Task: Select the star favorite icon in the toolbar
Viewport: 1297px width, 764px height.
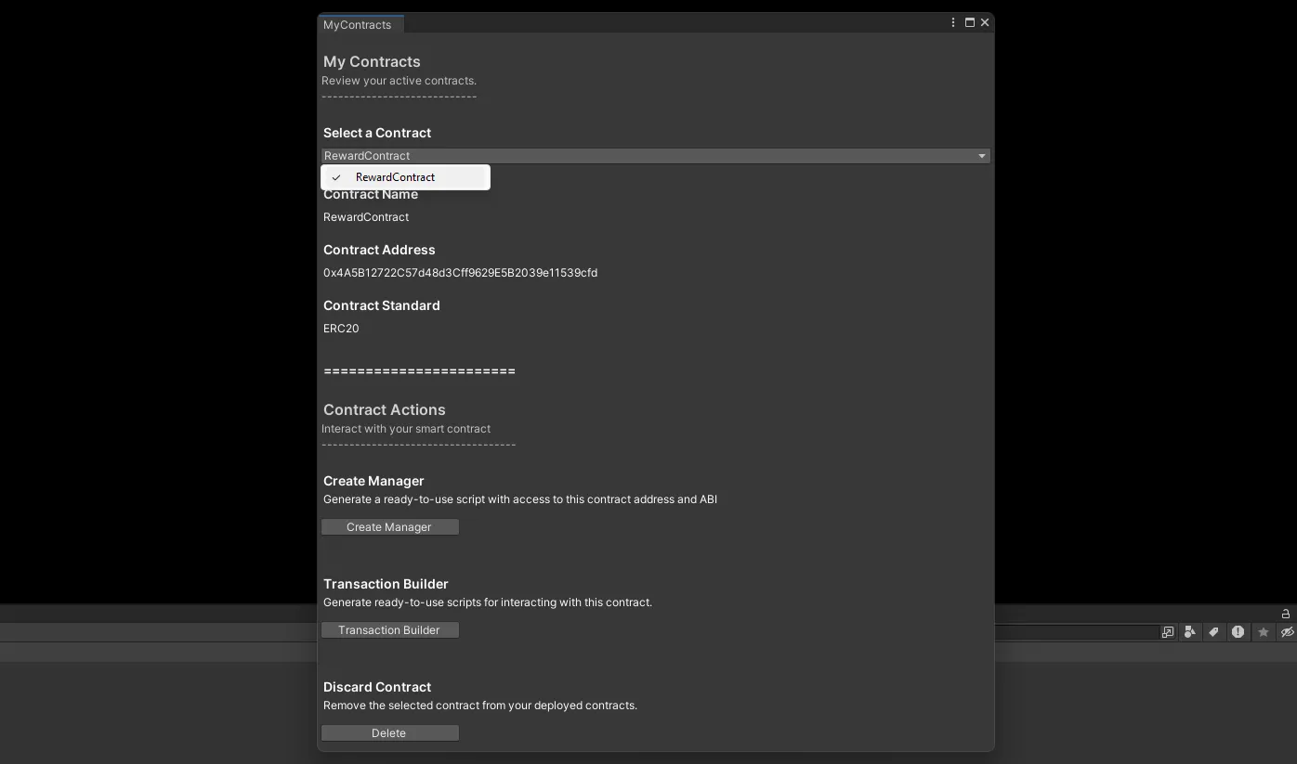Action: (1263, 632)
